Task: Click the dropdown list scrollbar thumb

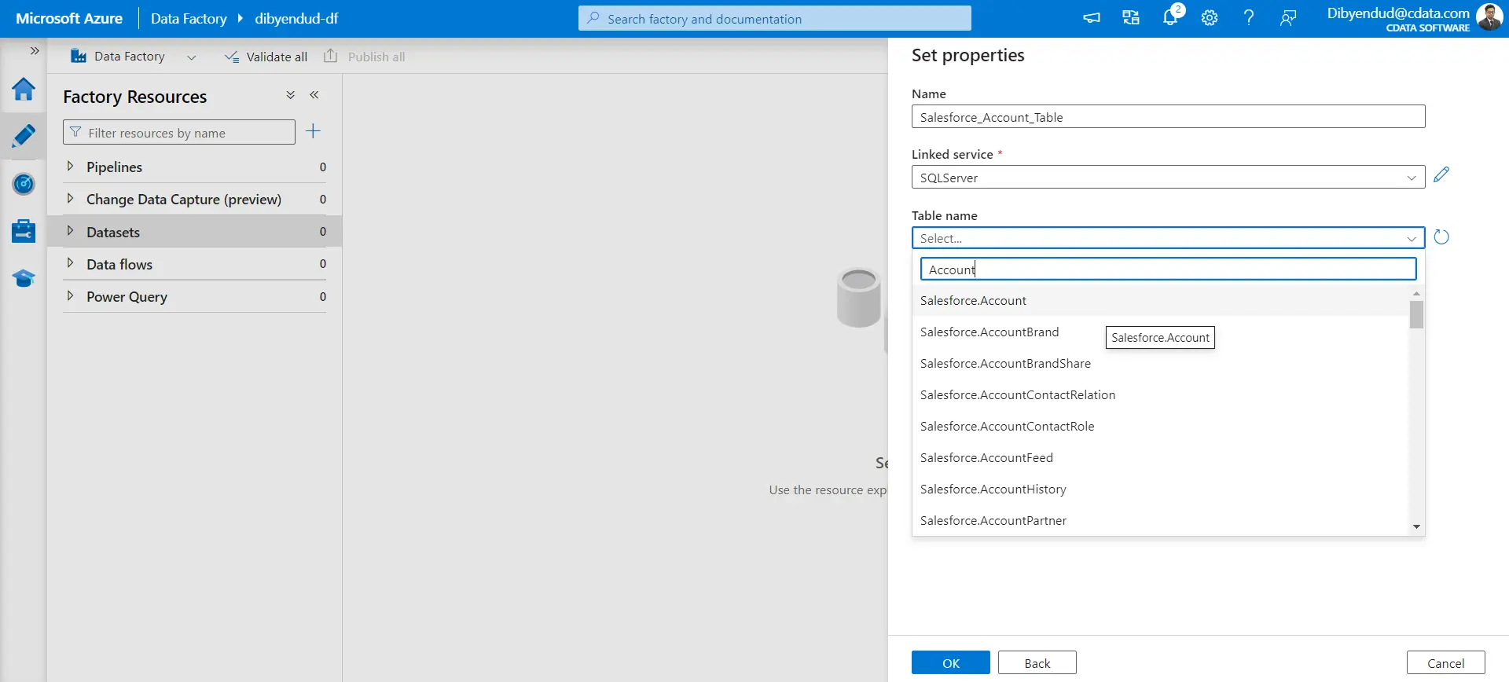Action: click(1416, 315)
